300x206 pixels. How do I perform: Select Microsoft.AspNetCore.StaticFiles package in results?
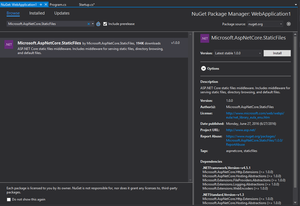(94, 48)
